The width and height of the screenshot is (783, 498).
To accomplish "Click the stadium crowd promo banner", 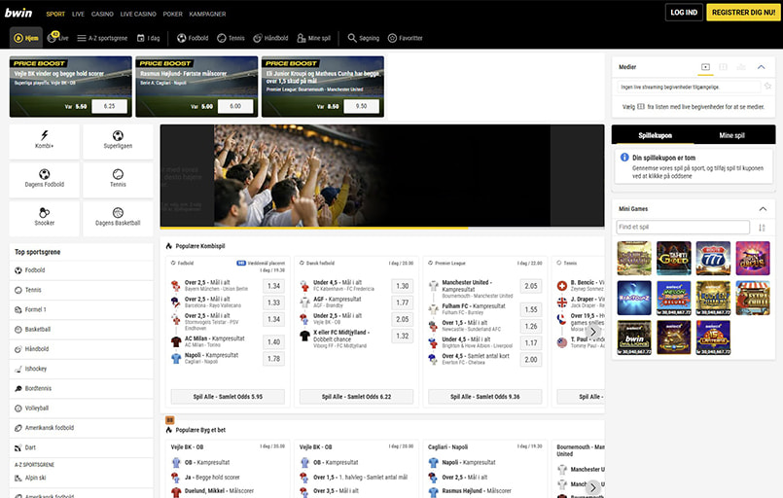I will [382, 176].
